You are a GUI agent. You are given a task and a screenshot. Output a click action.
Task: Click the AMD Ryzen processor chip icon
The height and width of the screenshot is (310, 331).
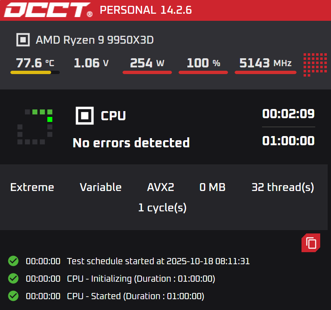tap(23, 40)
